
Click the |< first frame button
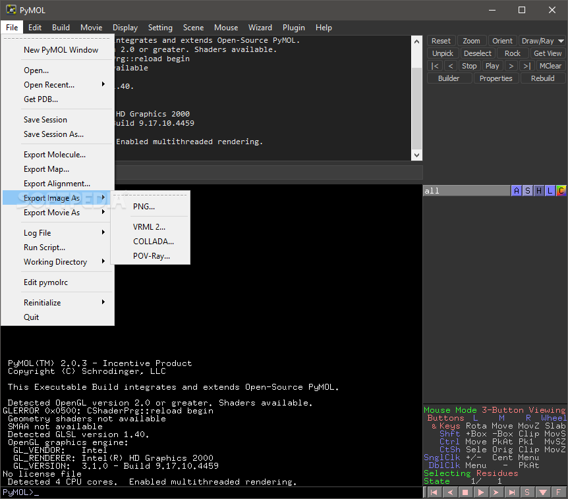tap(435, 66)
